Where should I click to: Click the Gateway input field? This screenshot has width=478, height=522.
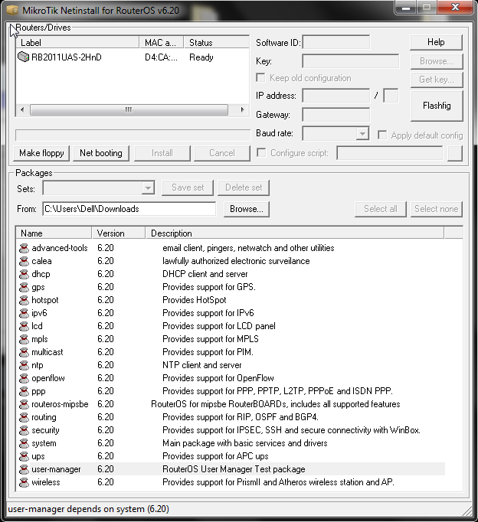pos(336,115)
